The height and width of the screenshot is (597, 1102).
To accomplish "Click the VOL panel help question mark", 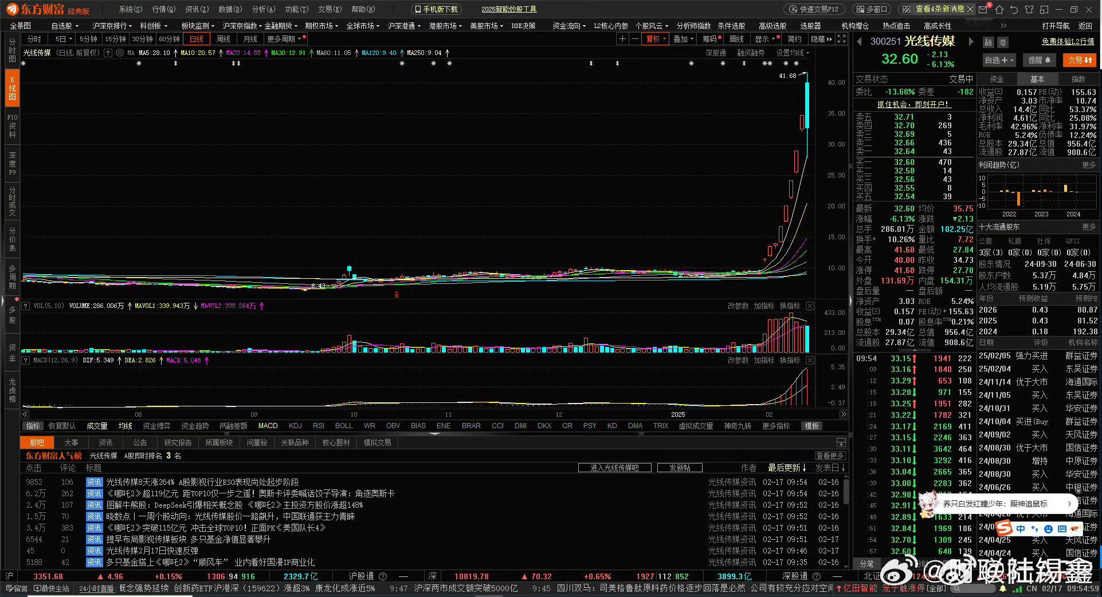I will click(26, 306).
